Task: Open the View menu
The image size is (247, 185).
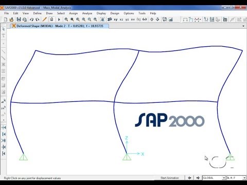Action: [26, 13]
